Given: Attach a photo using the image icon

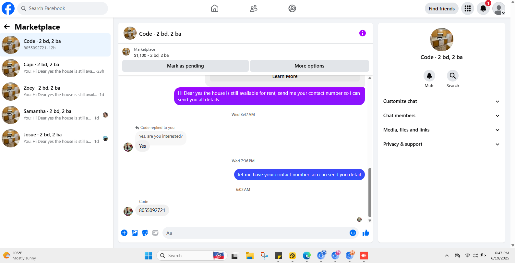Looking at the screenshot, I should pos(135,233).
